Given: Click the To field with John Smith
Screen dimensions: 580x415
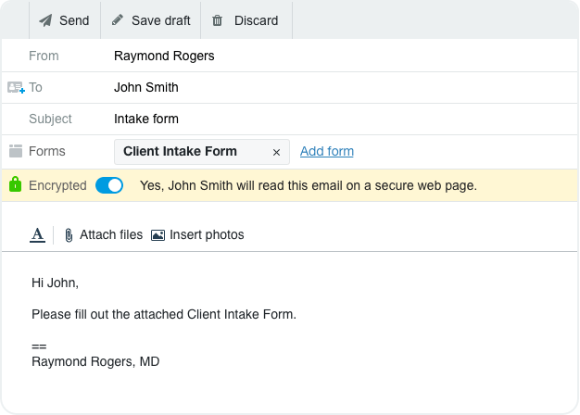Looking at the screenshot, I should (x=344, y=88).
